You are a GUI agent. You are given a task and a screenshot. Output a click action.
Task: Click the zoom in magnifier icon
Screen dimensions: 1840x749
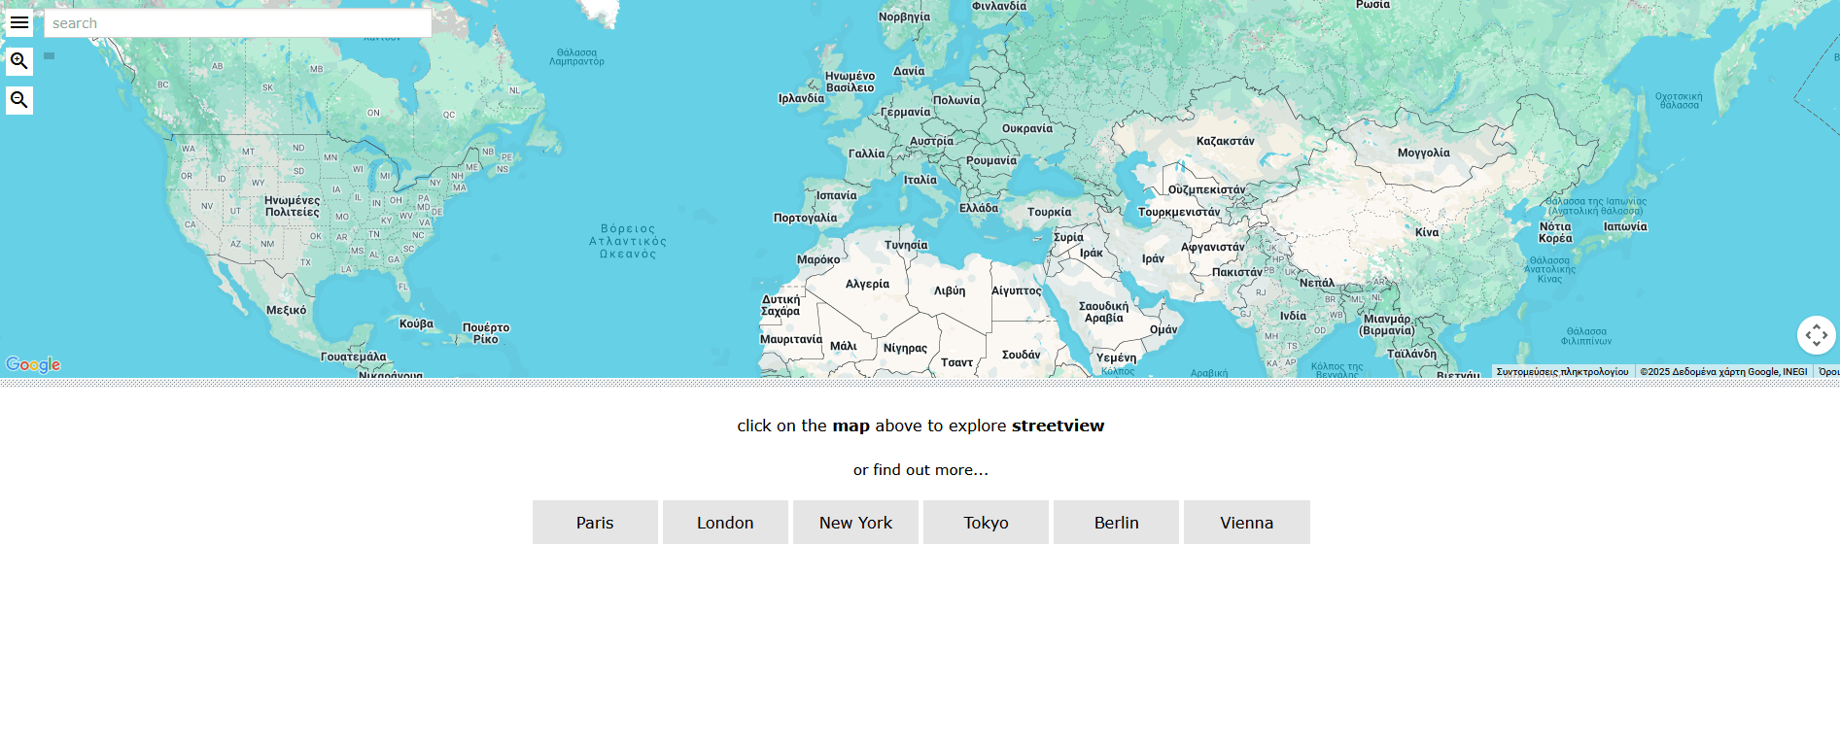(18, 61)
